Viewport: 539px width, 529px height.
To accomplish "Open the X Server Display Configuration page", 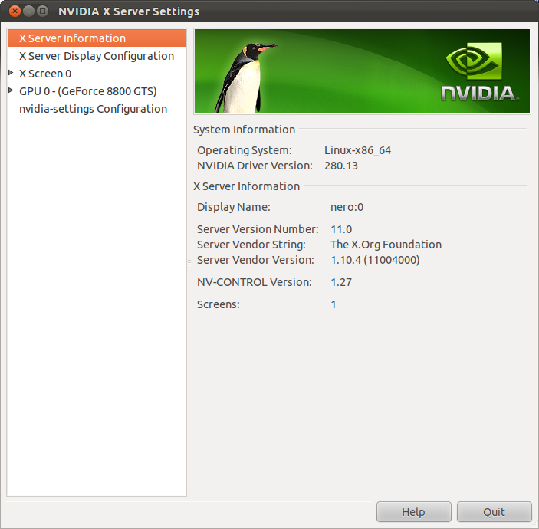I will (x=96, y=56).
